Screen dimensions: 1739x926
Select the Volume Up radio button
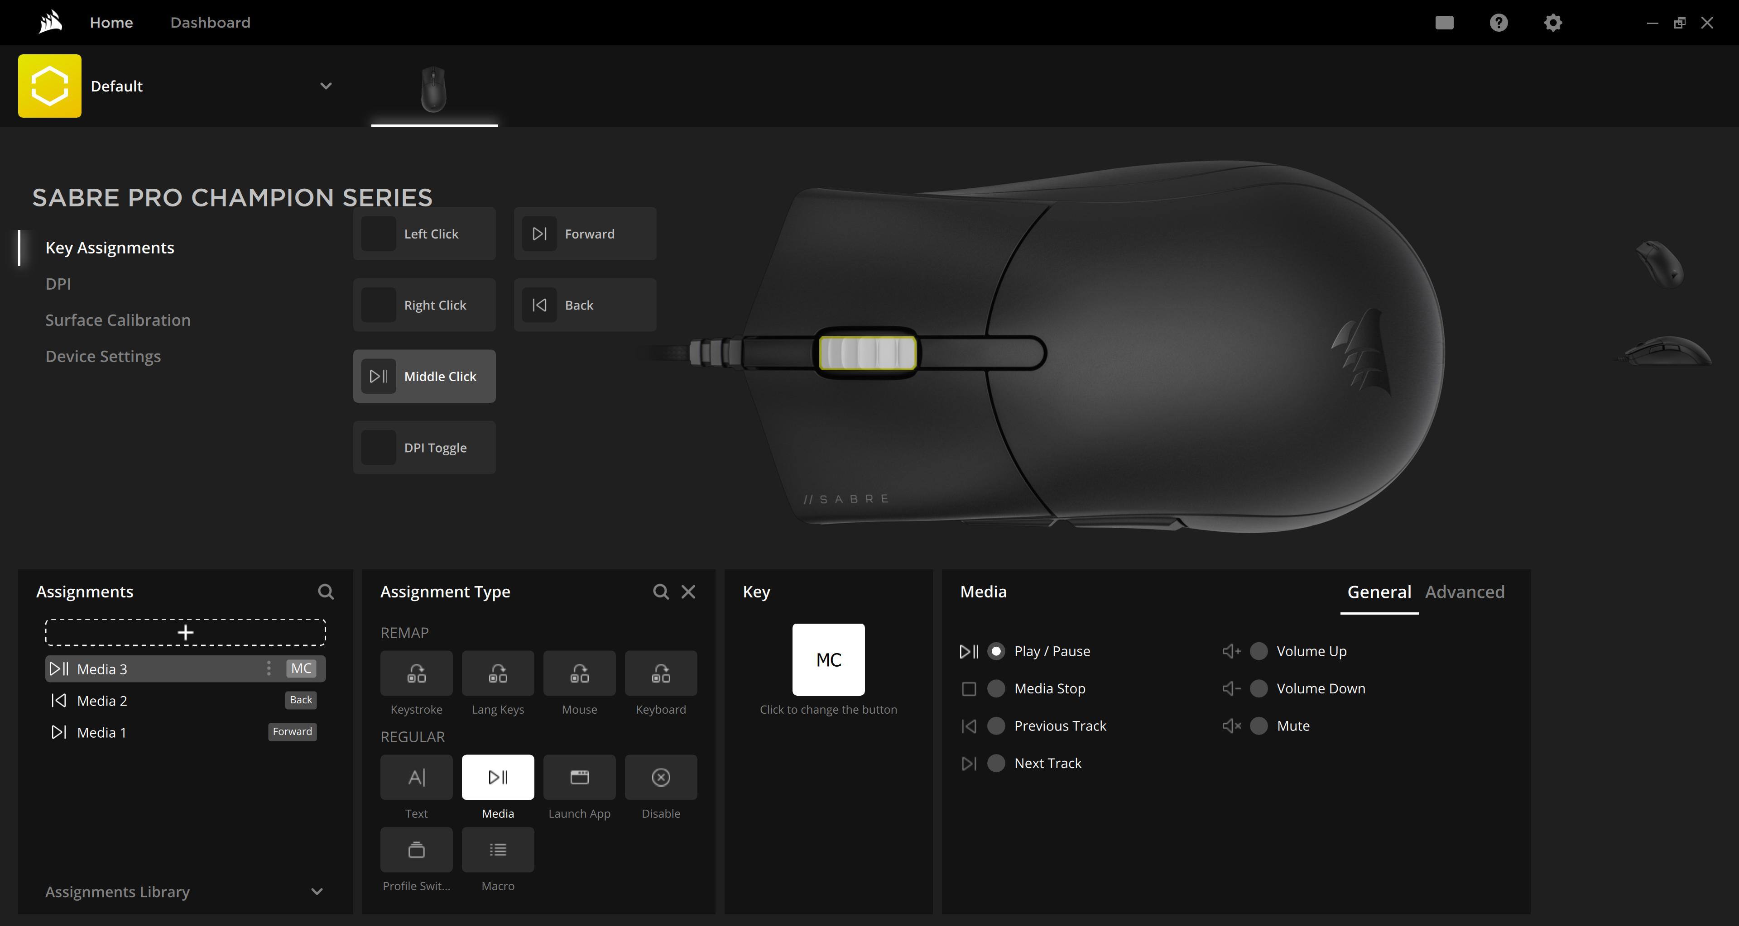tap(1259, 651)
